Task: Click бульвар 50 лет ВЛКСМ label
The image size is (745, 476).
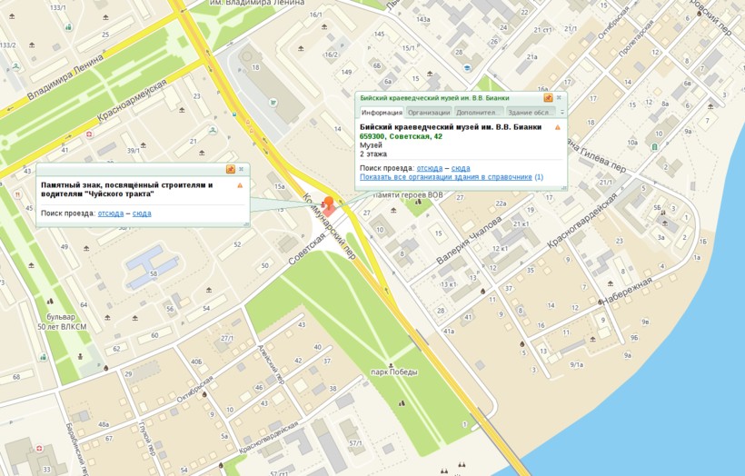Action: click(62, 322)
